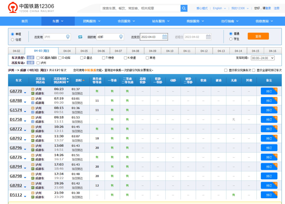This screenshot has height=204, width=285.
Task: Enable 显示全部可预订车次 checkbox
Action: (254, 70)
